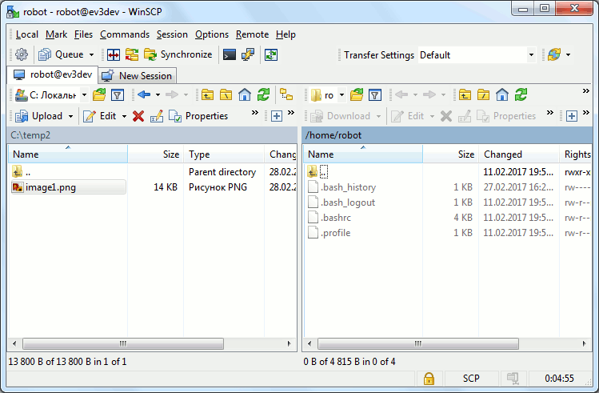599x393 pixels.
Task: Open the Session menu
Action: point(172,34)
